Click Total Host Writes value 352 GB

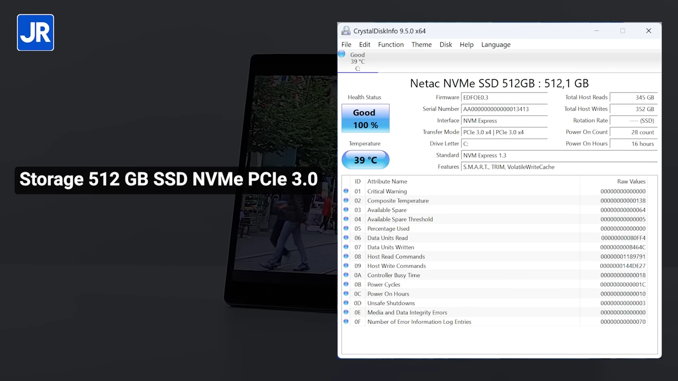tap(634, 109)
